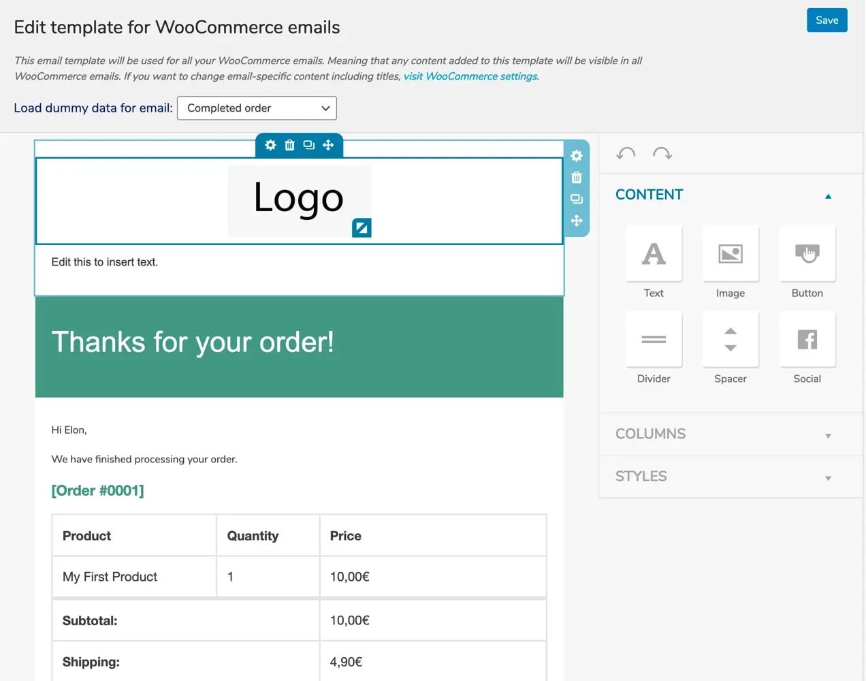866x681 pixels.
Task: Select the Social content widget
Action: tap(807, 340)
